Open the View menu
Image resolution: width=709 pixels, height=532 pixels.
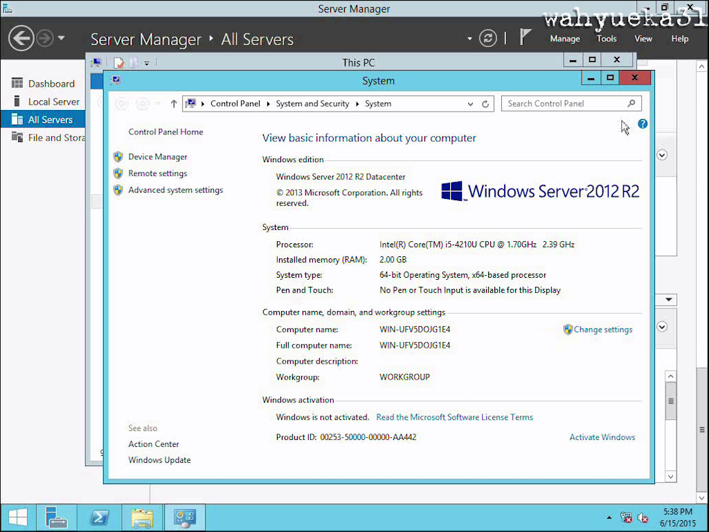643,39
